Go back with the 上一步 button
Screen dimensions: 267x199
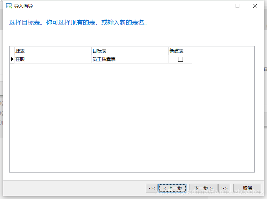pyautogui.click(x=173, y=188)
